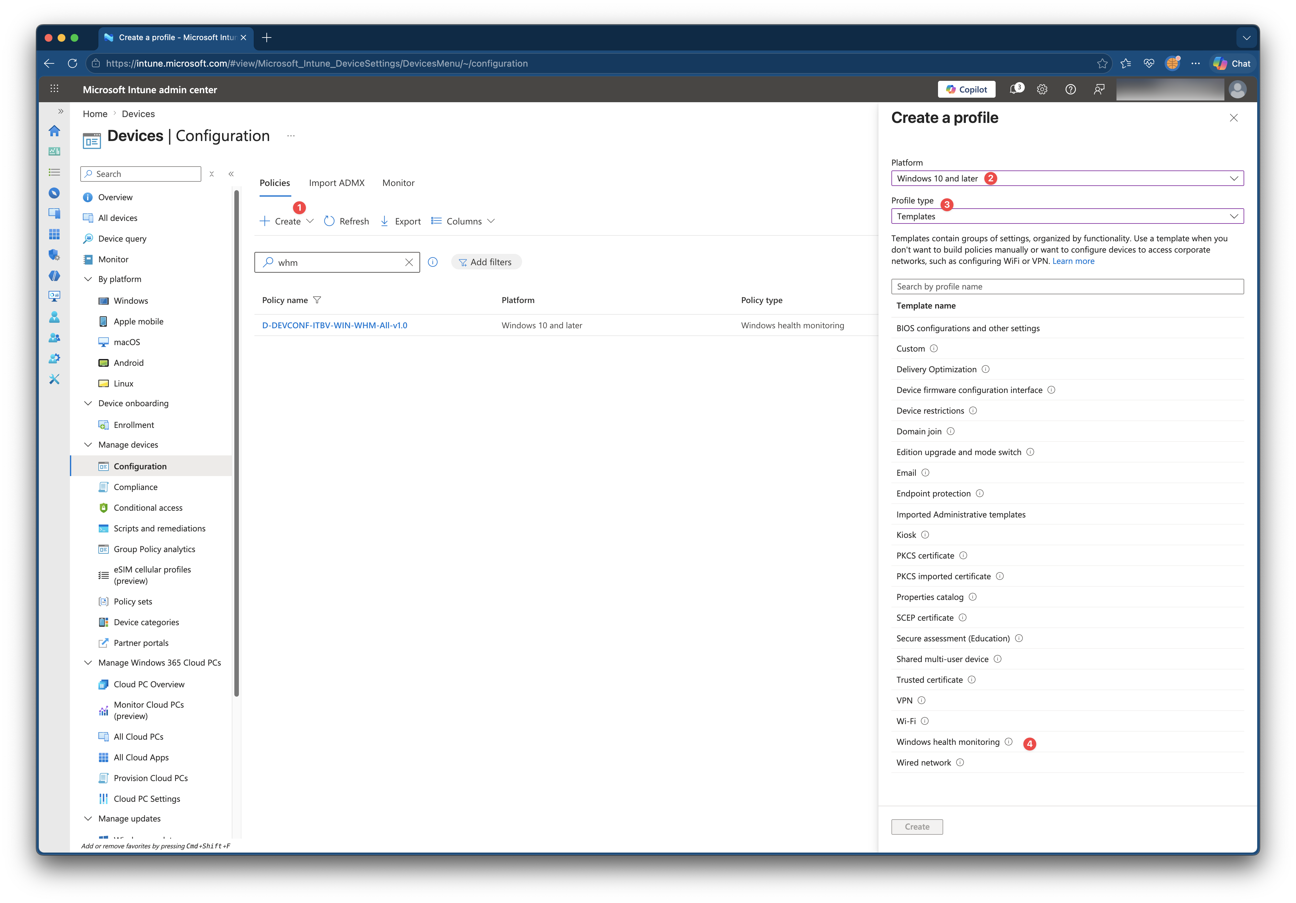Collapse the Manage updates section
The image size is (1296, 903).
point(88,818)
